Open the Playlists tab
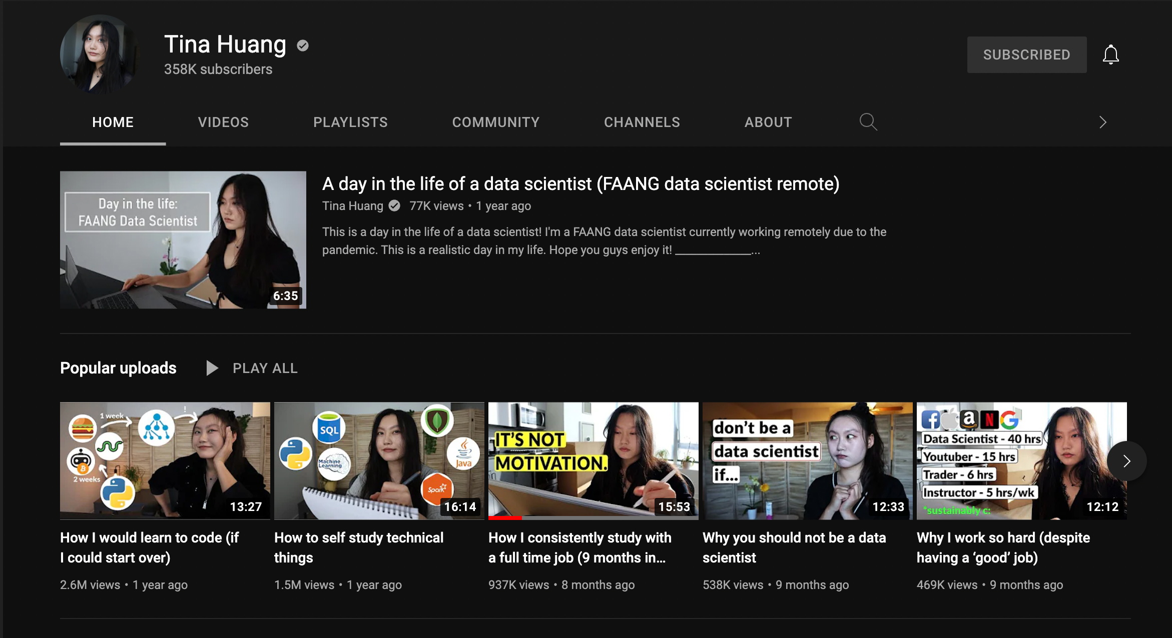1172x638 pixels. point(350,122)
